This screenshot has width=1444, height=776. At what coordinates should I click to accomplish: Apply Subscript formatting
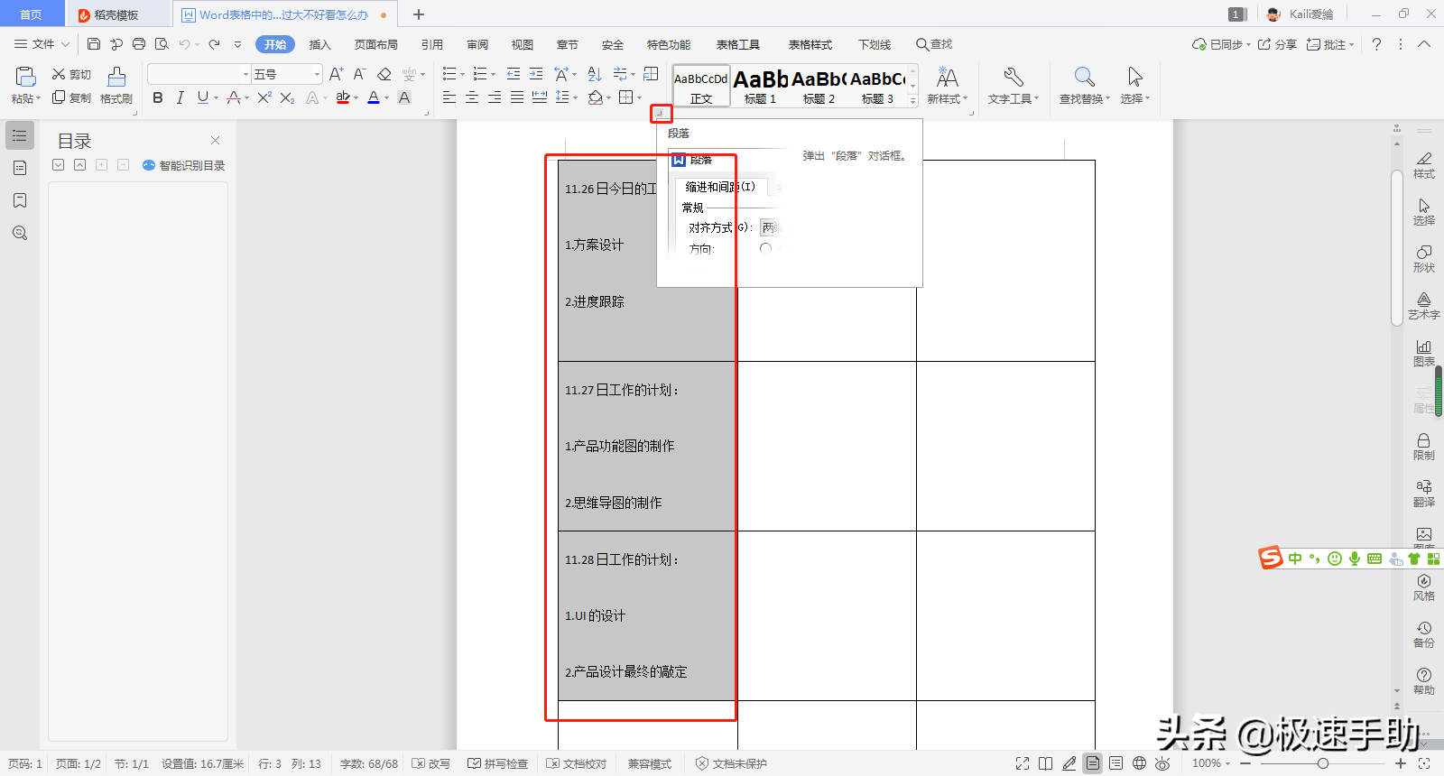(287, 97)
